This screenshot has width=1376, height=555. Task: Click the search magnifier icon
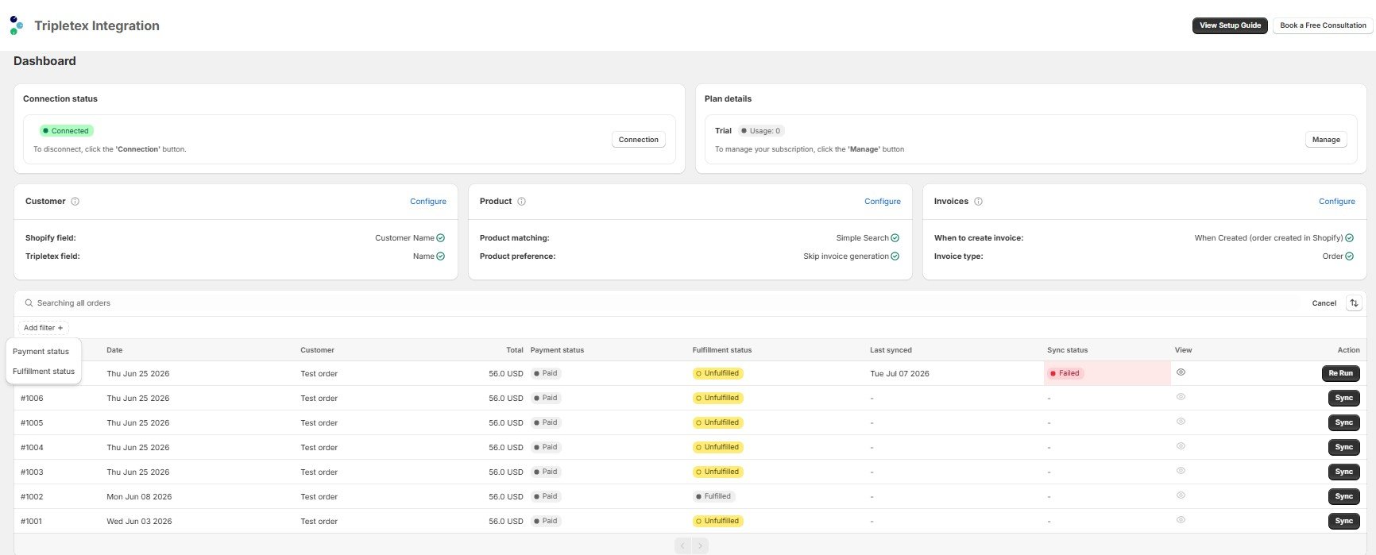coord(29,303)
